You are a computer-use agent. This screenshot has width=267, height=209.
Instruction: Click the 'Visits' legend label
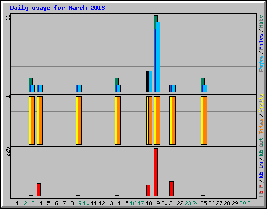click(x=261, y=103)
